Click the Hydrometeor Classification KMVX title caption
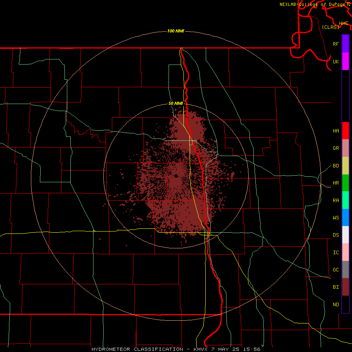Image resolution: width=352 pixels, height=352 pixels. 176,349
